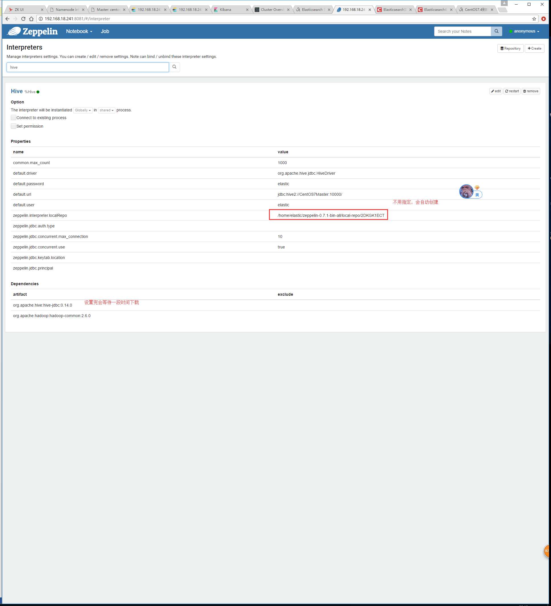
Task: Open the Job menu
Action: point(105,31)
